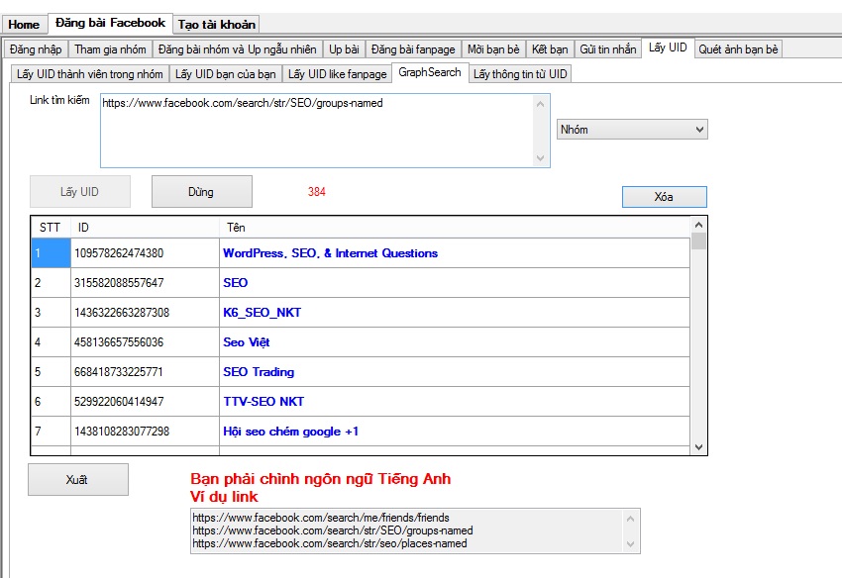
Task: Switch to the Đăng bài Facebook tab
Action: pos(111,23)
